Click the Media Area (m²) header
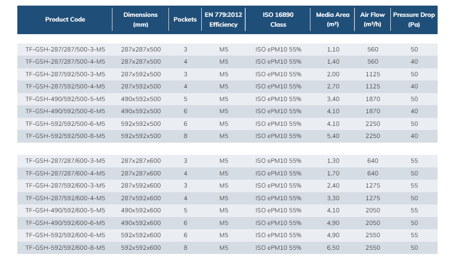 click(332, 20)
